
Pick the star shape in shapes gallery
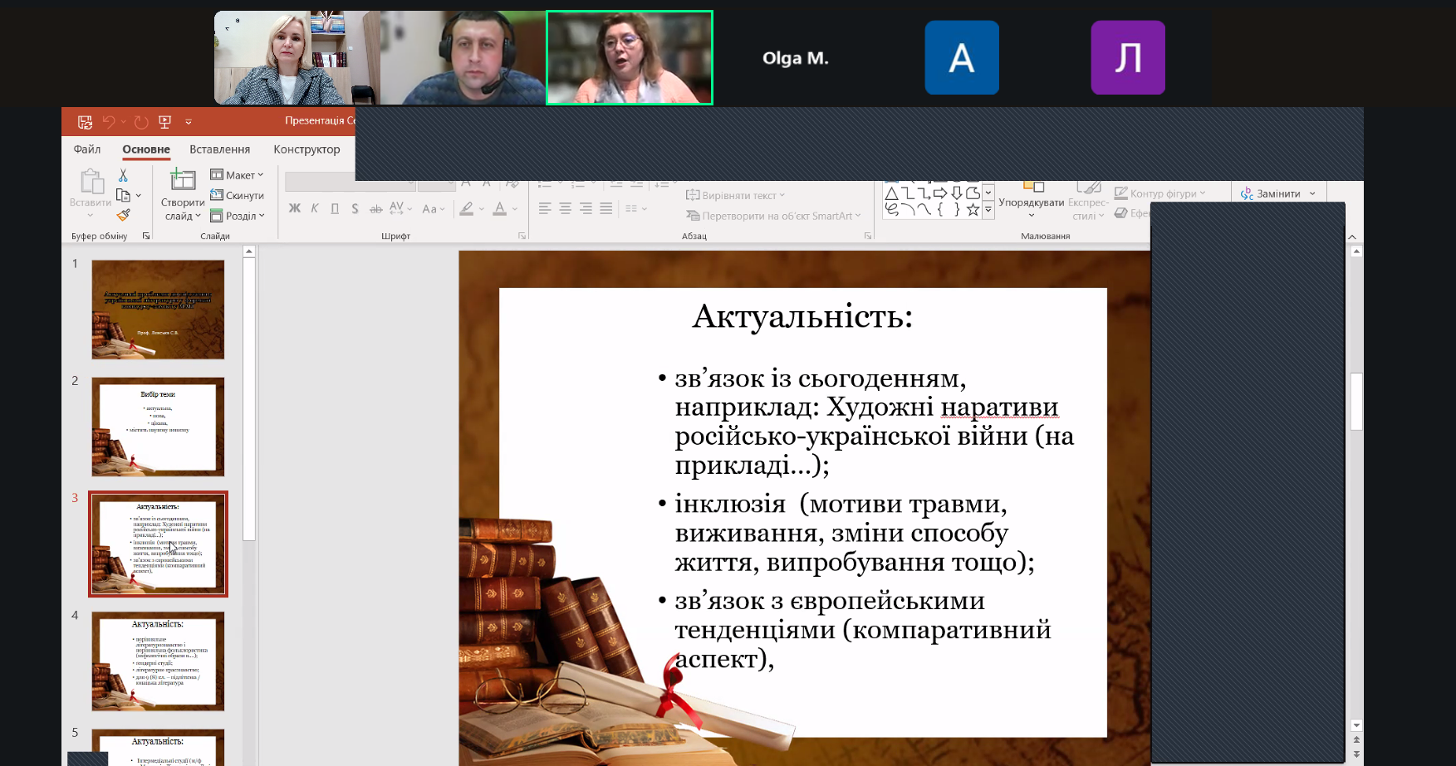pos(973,210)
